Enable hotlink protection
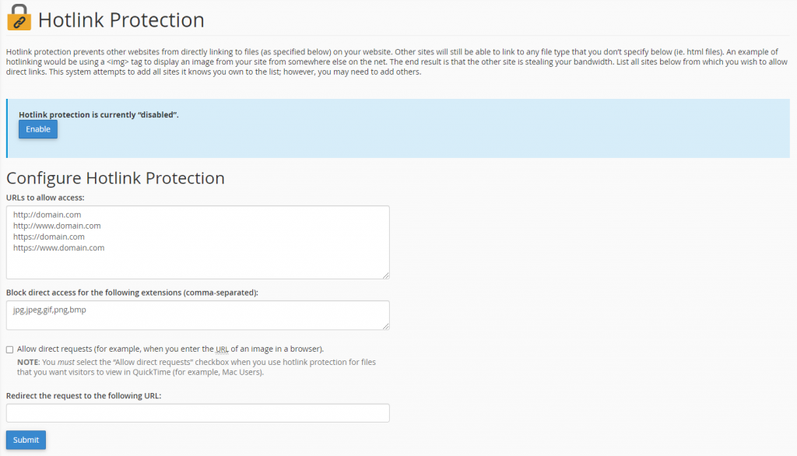The image size is (797, 456). pyautogui.click(x=37, y=129)
